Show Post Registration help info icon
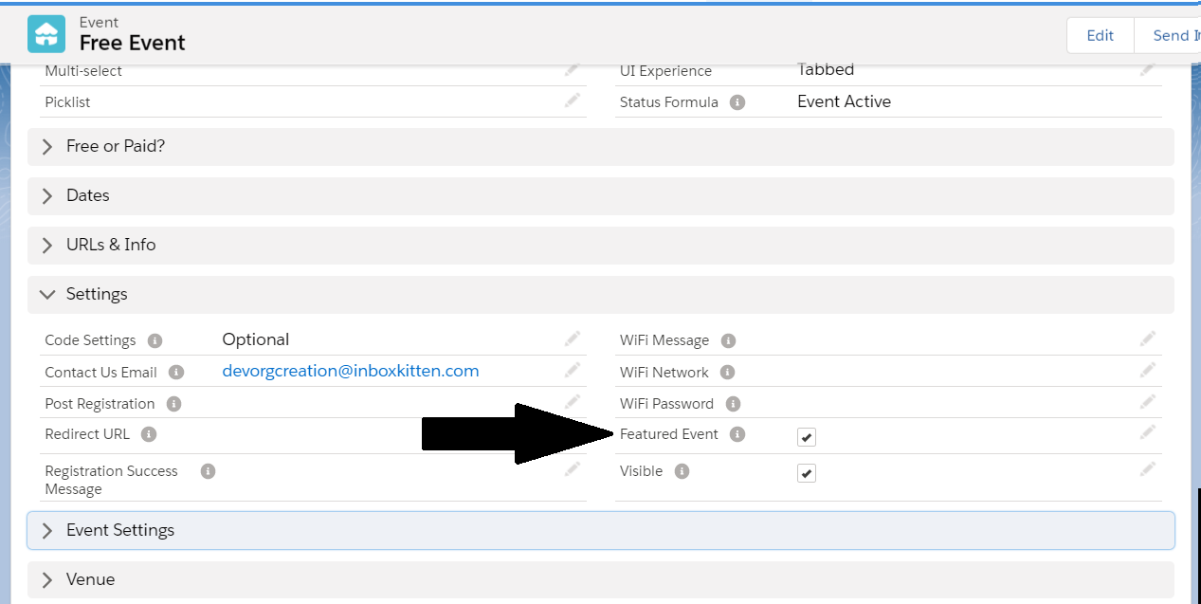 pyautogui.click(x=173, y=404)
